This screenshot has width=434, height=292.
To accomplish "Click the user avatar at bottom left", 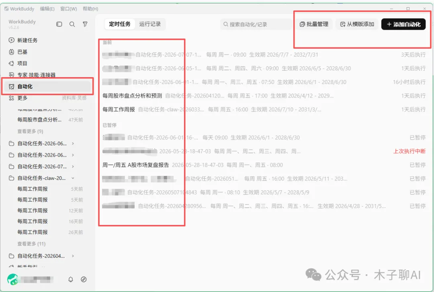I will tap(12, 279).
